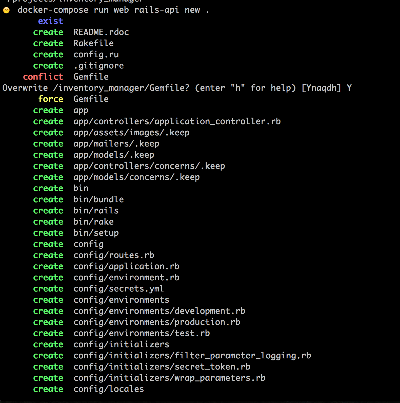This screenshot has height=403, width=400.
Task: Click the config/secrets.yml path
Action: 119,289
